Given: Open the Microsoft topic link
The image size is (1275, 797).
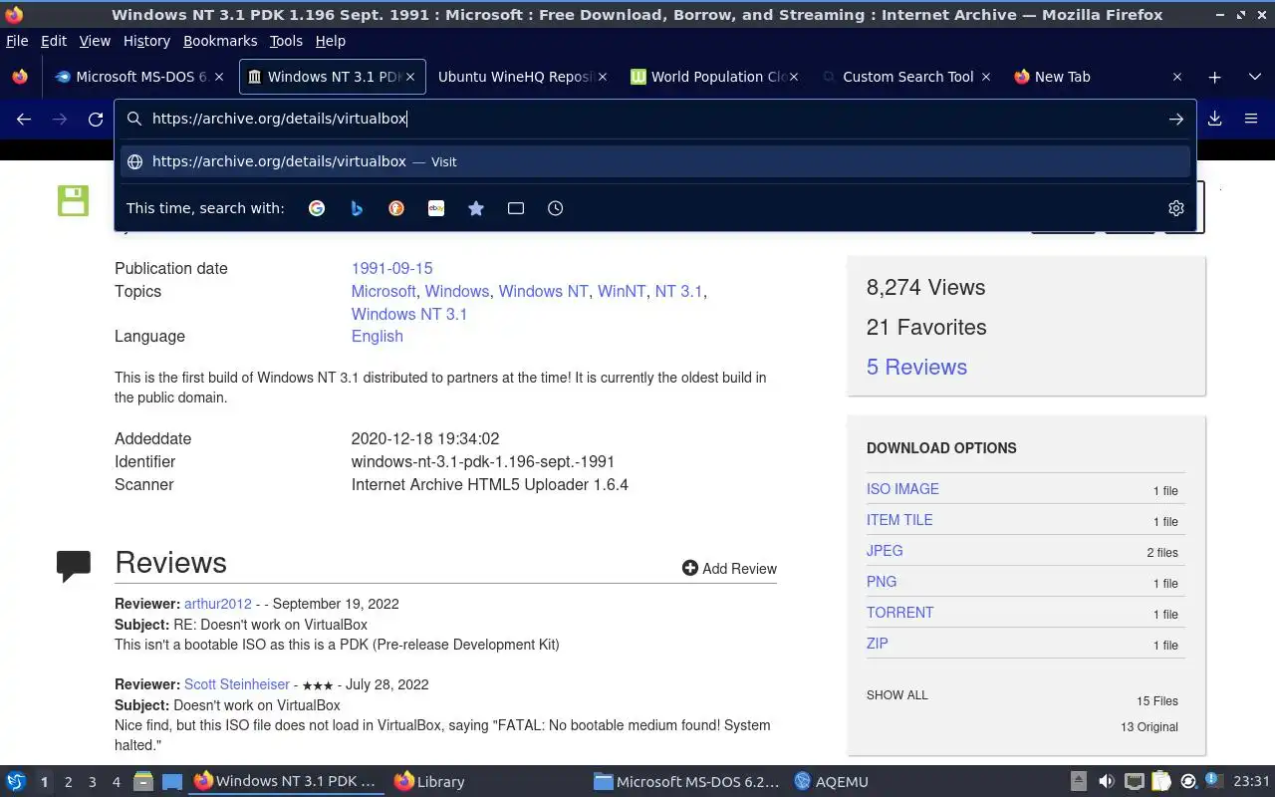Looking at the screenshot, I should click(383, 291).
